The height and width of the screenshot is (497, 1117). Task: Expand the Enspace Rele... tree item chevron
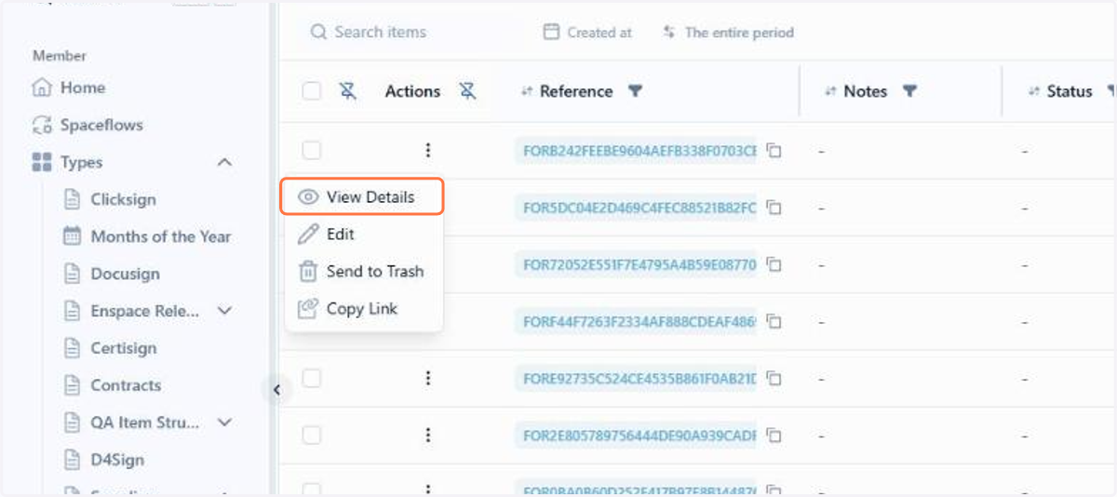pos(224,311)
